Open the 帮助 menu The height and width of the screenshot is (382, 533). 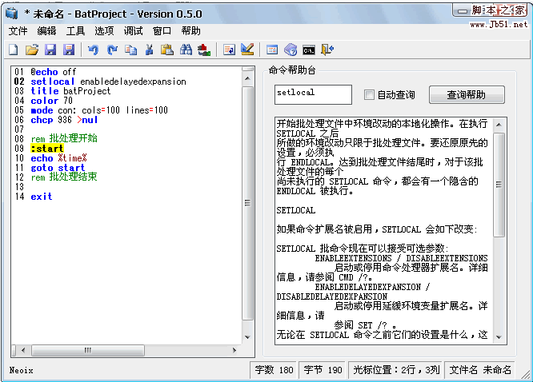pyautogui.click(x=190, y=31)
